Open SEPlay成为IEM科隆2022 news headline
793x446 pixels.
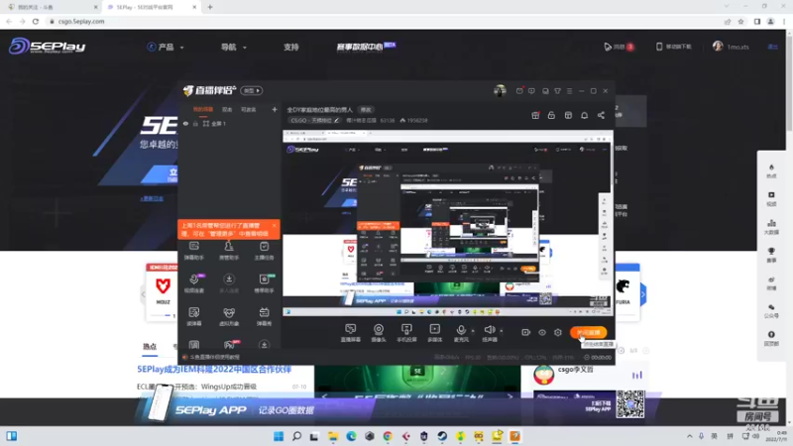214,369
